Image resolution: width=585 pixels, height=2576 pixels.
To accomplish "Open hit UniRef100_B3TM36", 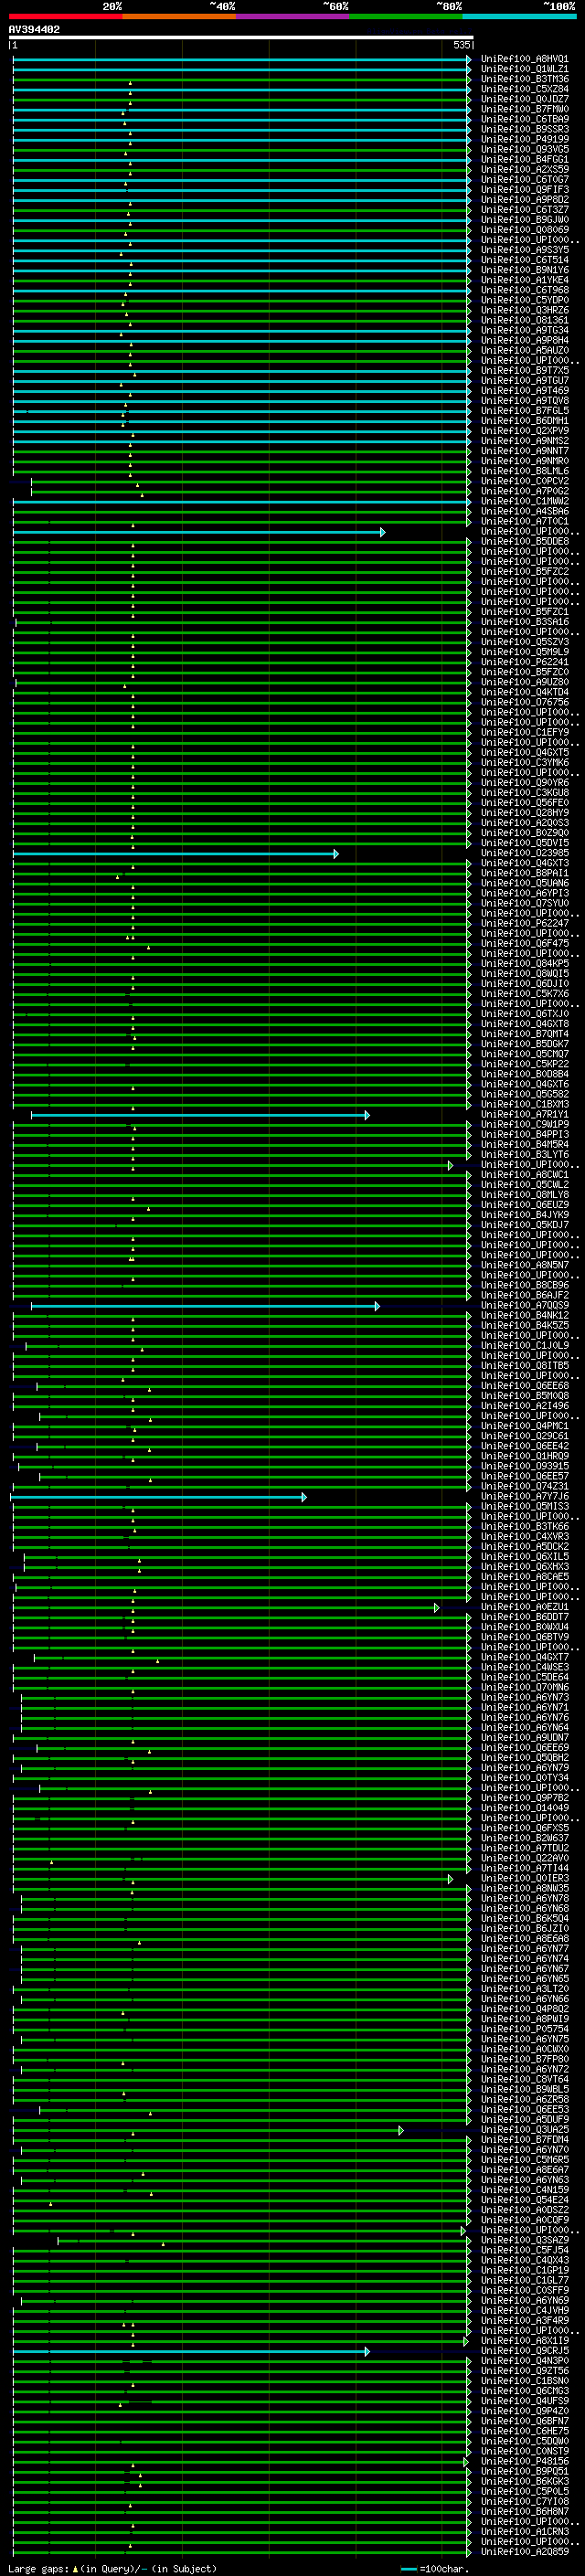I will (x=524, y=79).
